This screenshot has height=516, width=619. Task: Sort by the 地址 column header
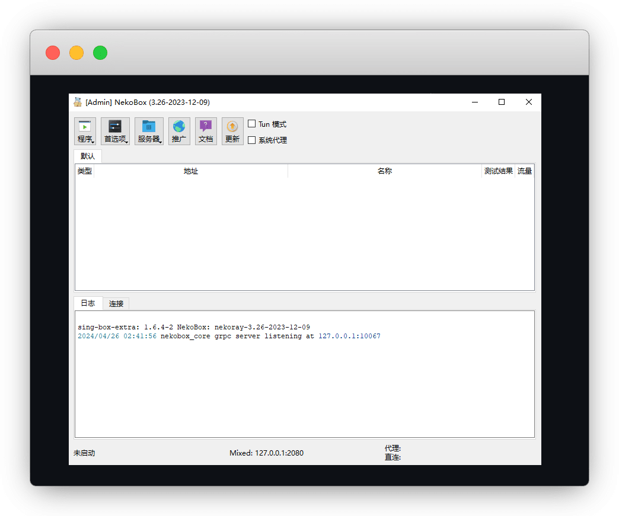pyautogui.click(x=191, y=171)
